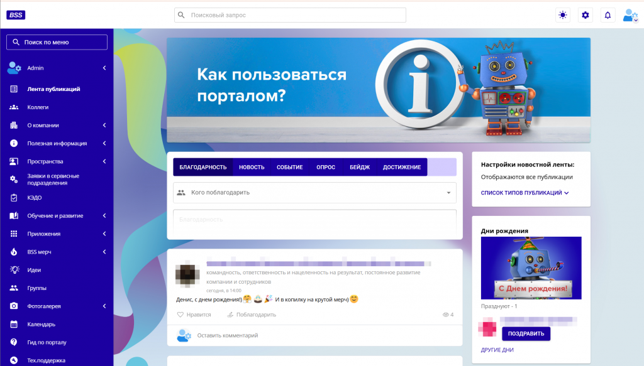Image resolution: width=644 pixels, height=366 pixels.
Task: Open Ideas lightbulb item in sidebar
Action: point(14,270)
